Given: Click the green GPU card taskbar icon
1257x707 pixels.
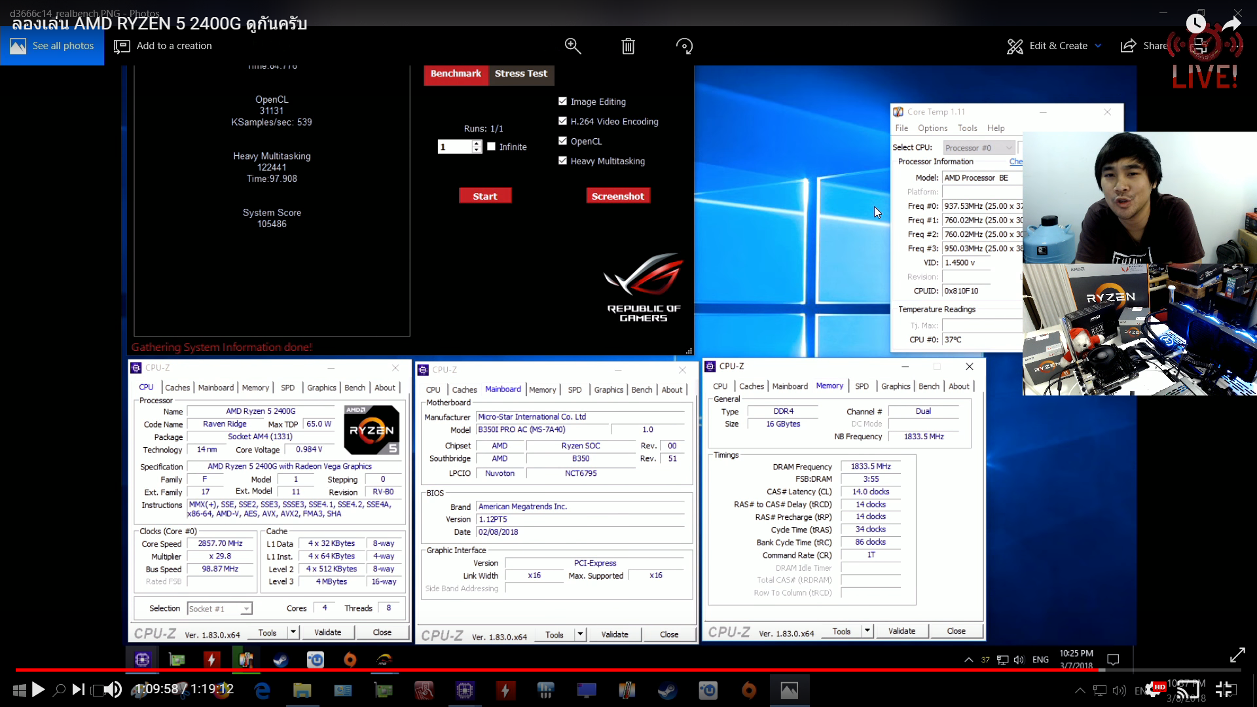Looking at the screenshot, I should 177,660.
